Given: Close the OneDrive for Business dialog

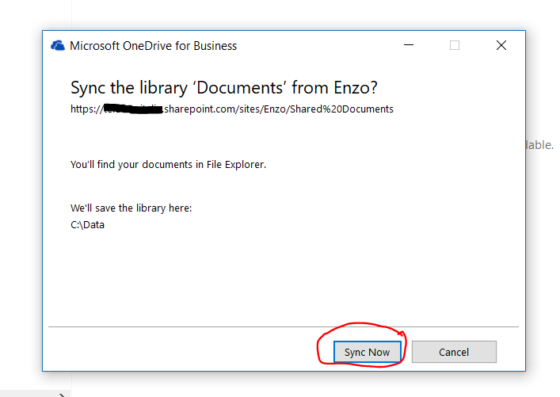Looking at the screenshot, I should click(501, 46).
